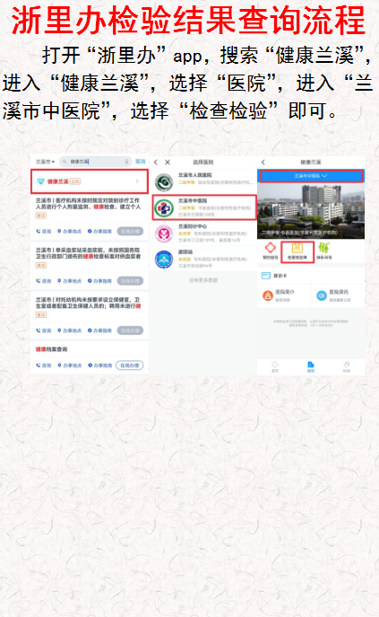Click 取消 next to the search box

click(x=141, y=162)
